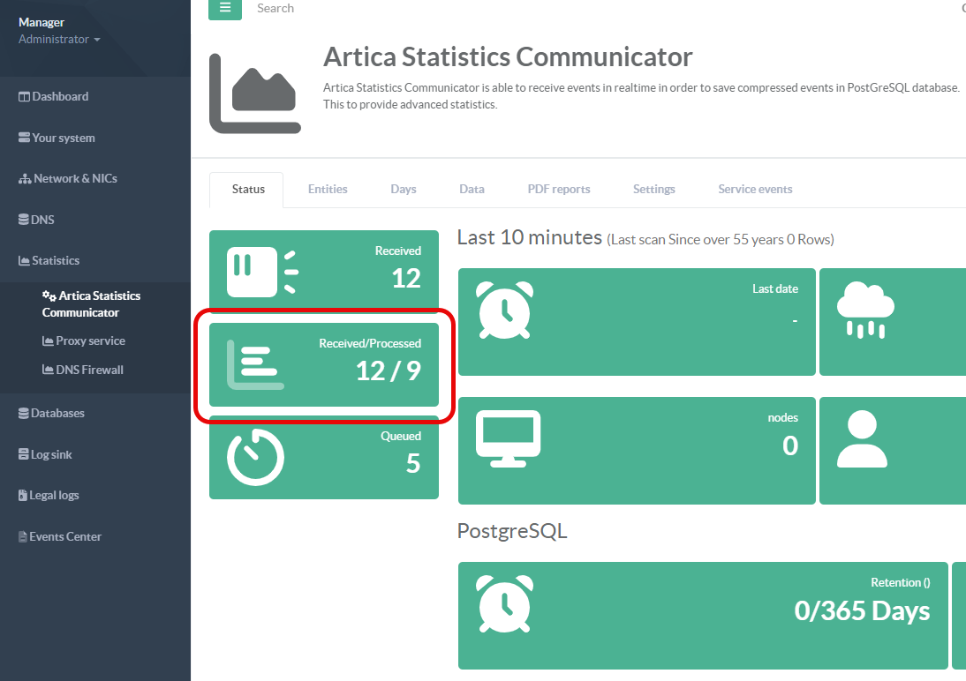Click the hamburger menu toggle button
The width and height of the screenshot is (966, 681).
(x=224, y=9)
